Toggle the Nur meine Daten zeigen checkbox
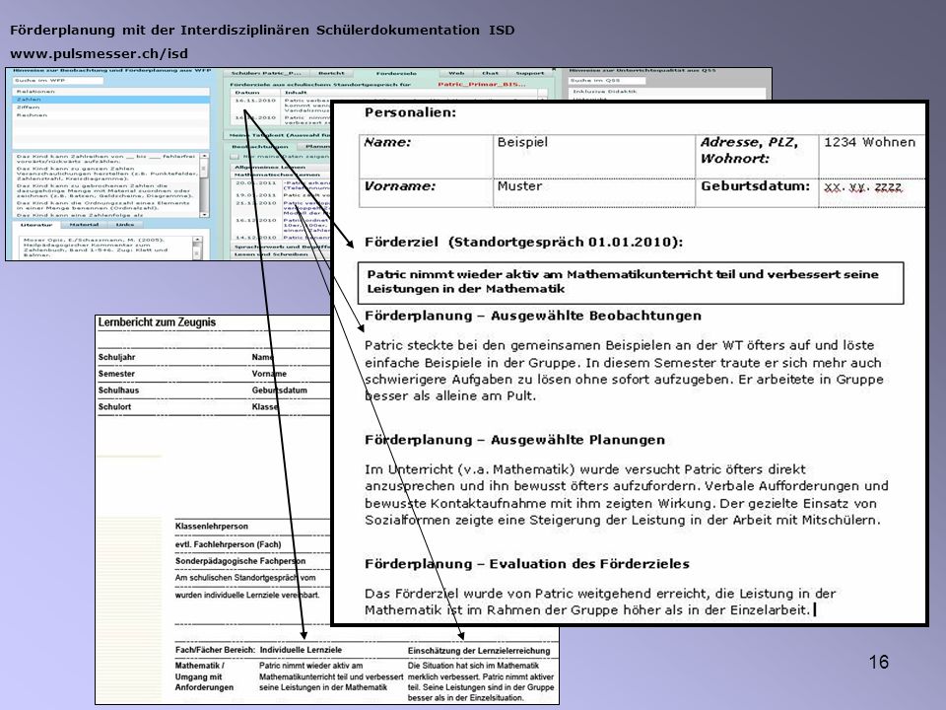This screenshot has height=710, width=946. point(235,157)
